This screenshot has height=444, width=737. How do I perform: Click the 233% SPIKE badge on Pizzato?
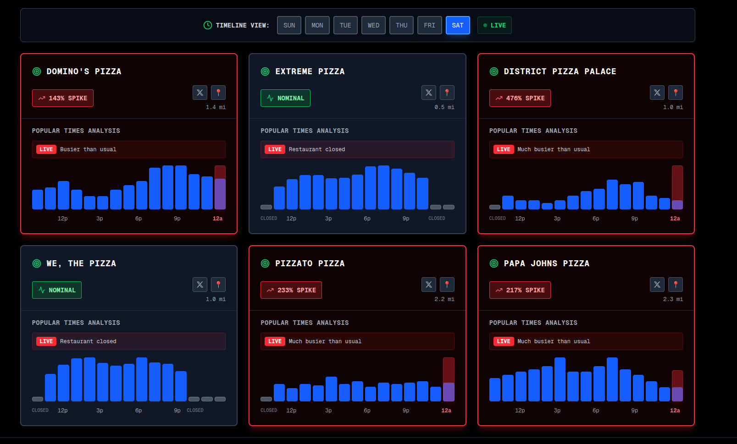[x=291, y=290]
